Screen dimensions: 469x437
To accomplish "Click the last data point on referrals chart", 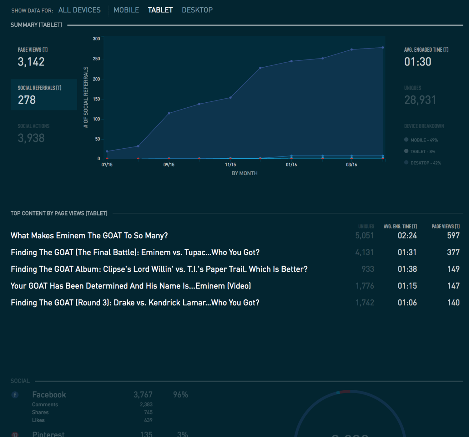I will click(x=383, y=48).
